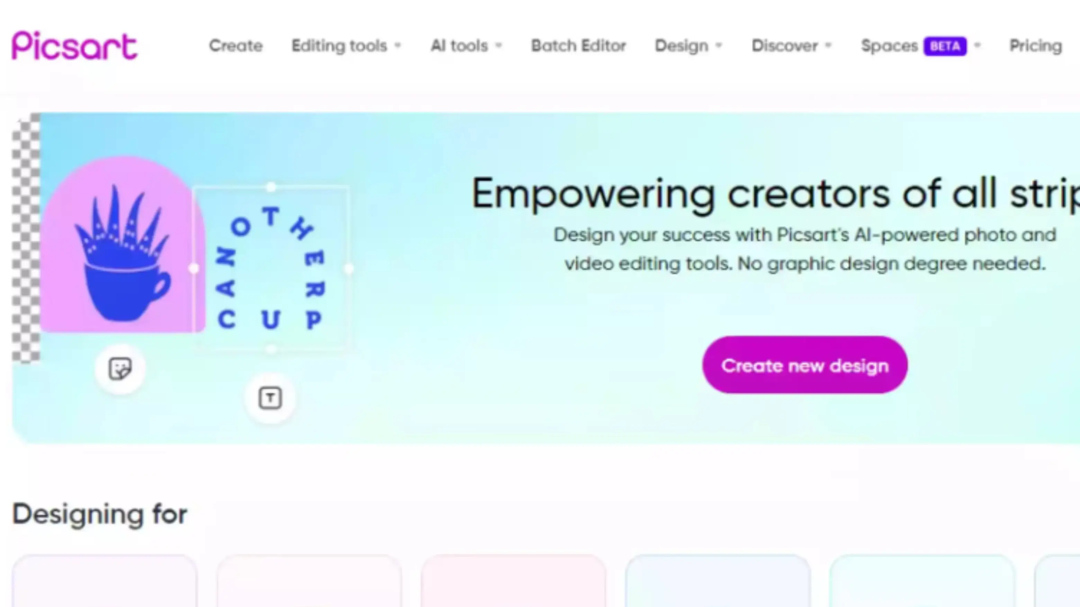Open the Spaces dropdown arrow

[x=977, y=46]
